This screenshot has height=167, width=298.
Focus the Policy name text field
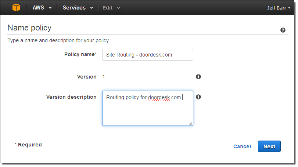point(147,55)
